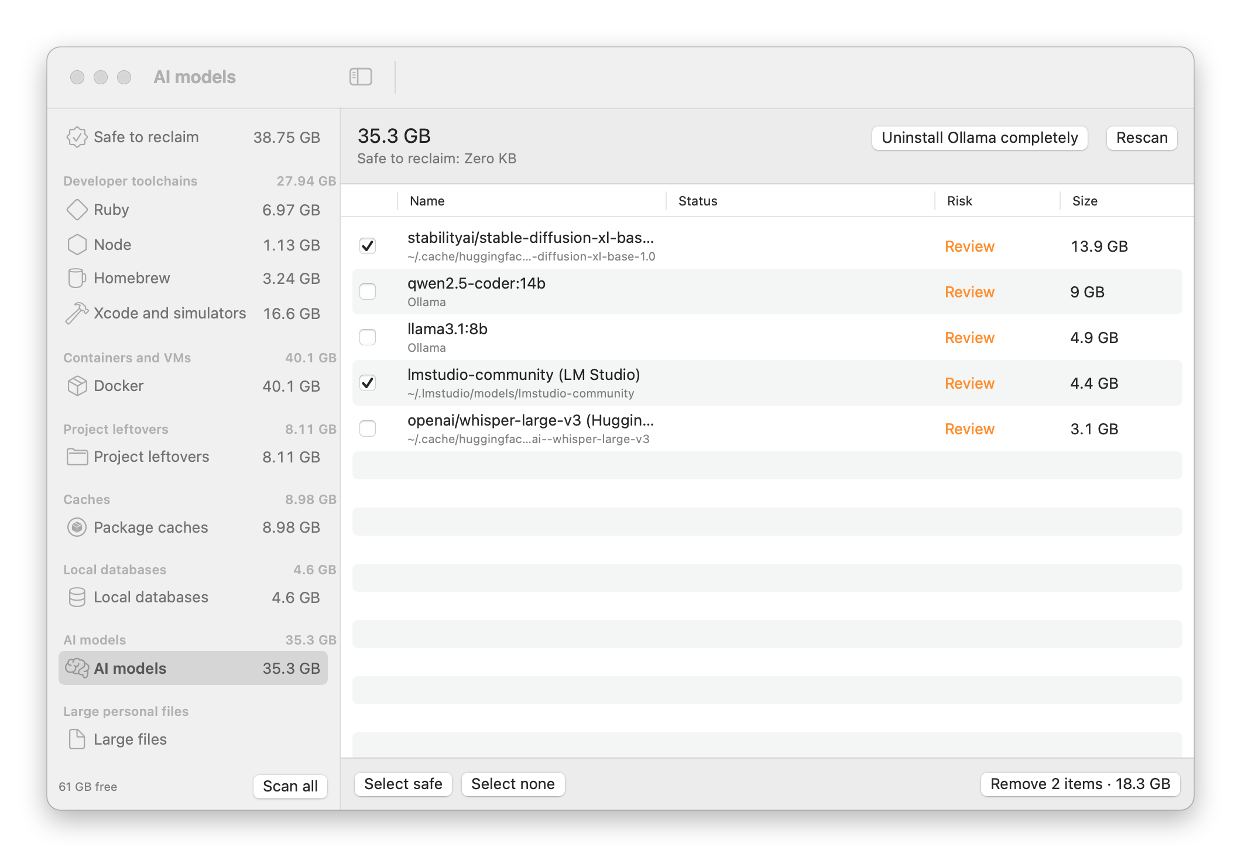Click the Xcode hammer icon
Image resolution: width=1241 pixels, height=857 pixels.
click(77, 313)
